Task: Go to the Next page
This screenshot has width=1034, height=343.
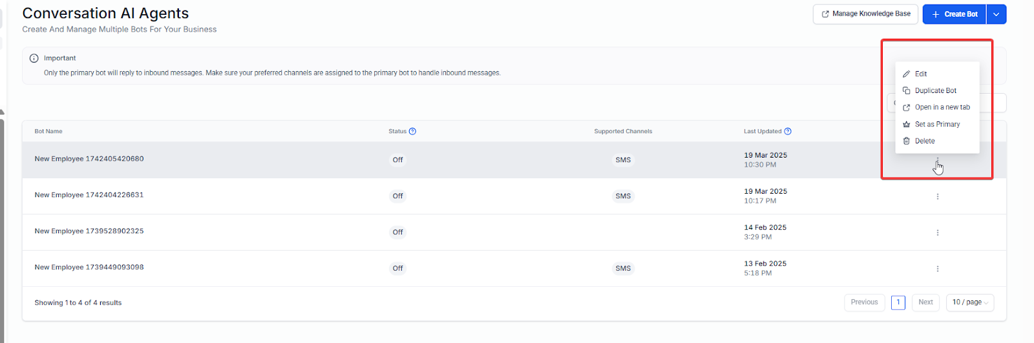Action: [x=925, y=302]
